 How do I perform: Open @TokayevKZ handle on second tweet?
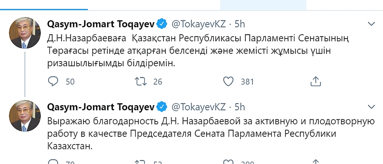point(198,107)
